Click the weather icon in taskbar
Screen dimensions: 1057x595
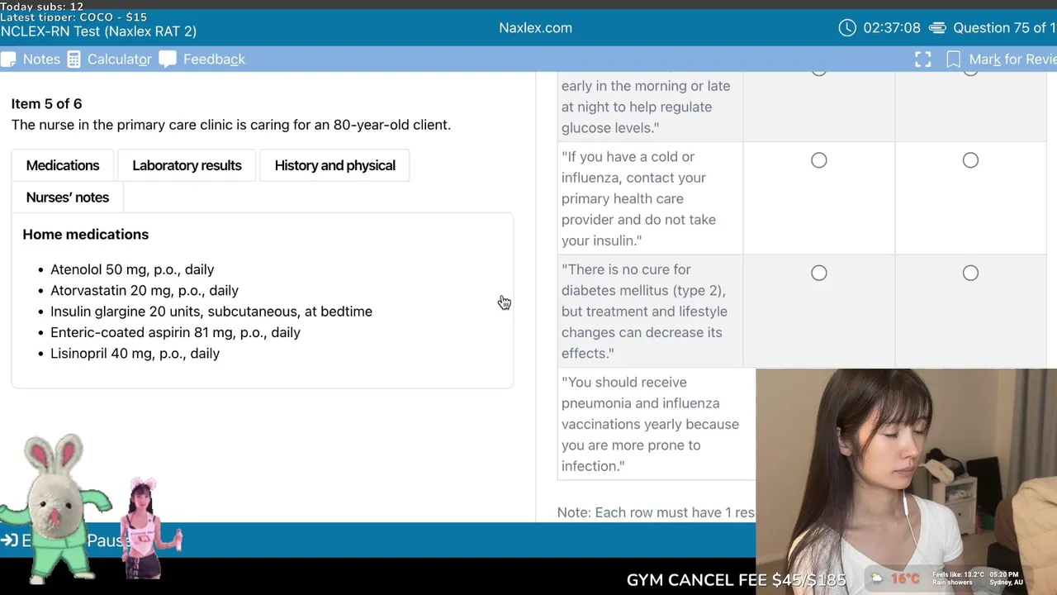coord(876,578)
